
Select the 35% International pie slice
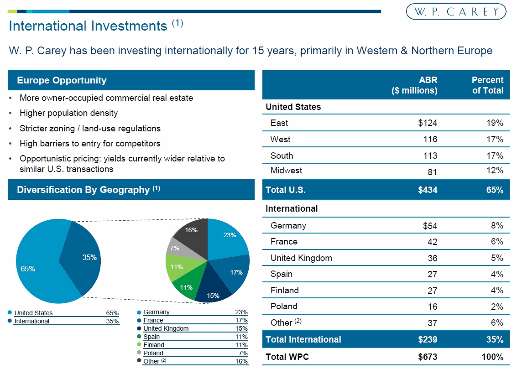83,258
